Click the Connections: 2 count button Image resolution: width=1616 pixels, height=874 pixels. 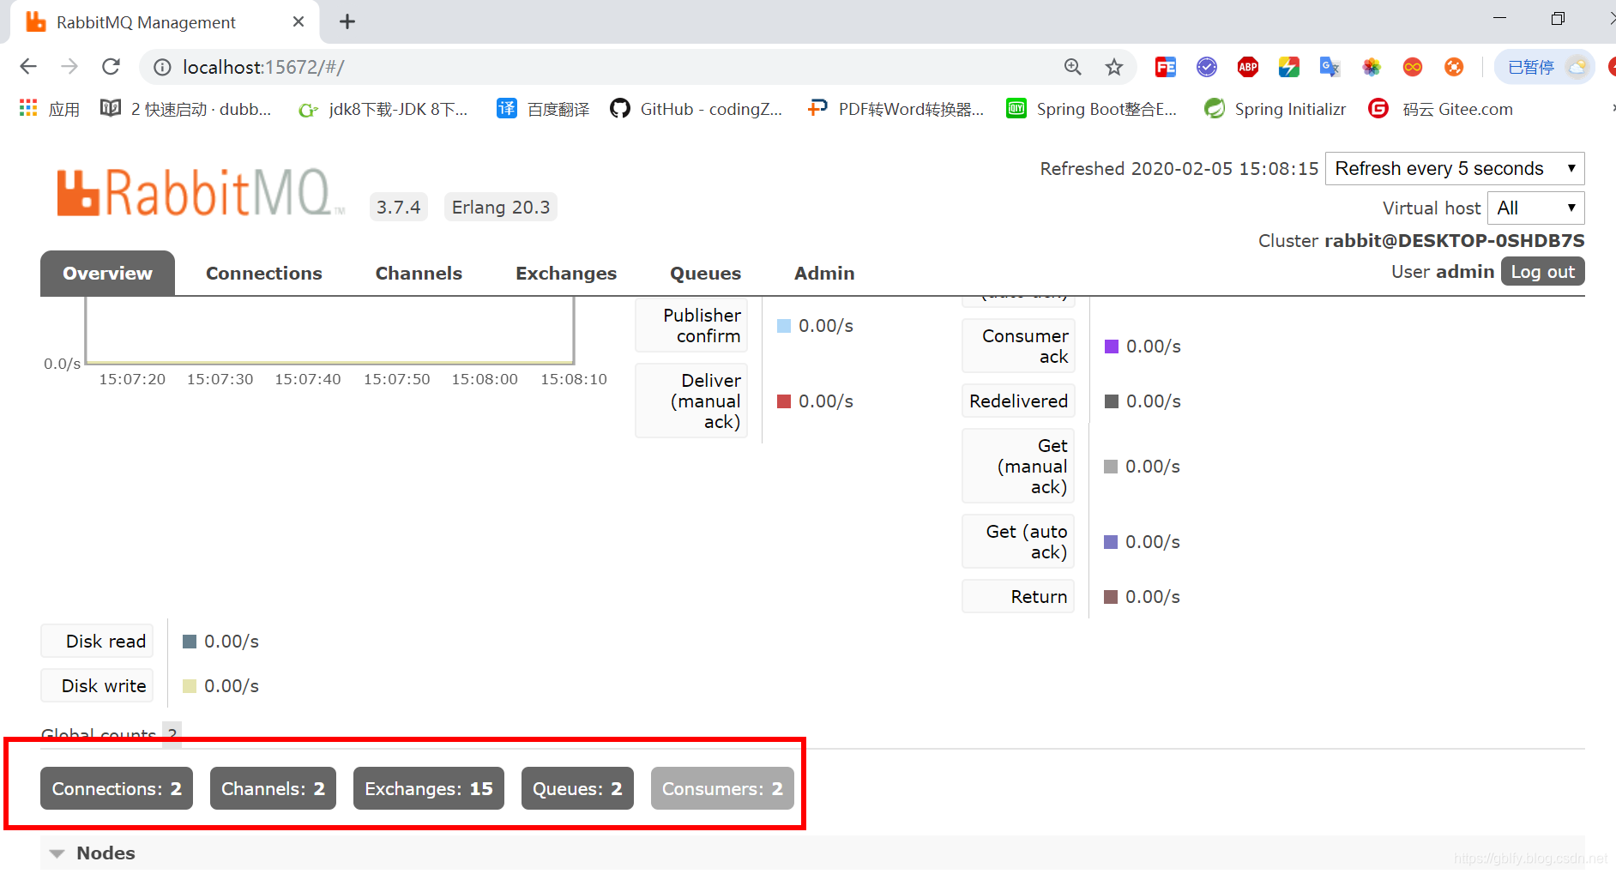[x=117, y=788]
